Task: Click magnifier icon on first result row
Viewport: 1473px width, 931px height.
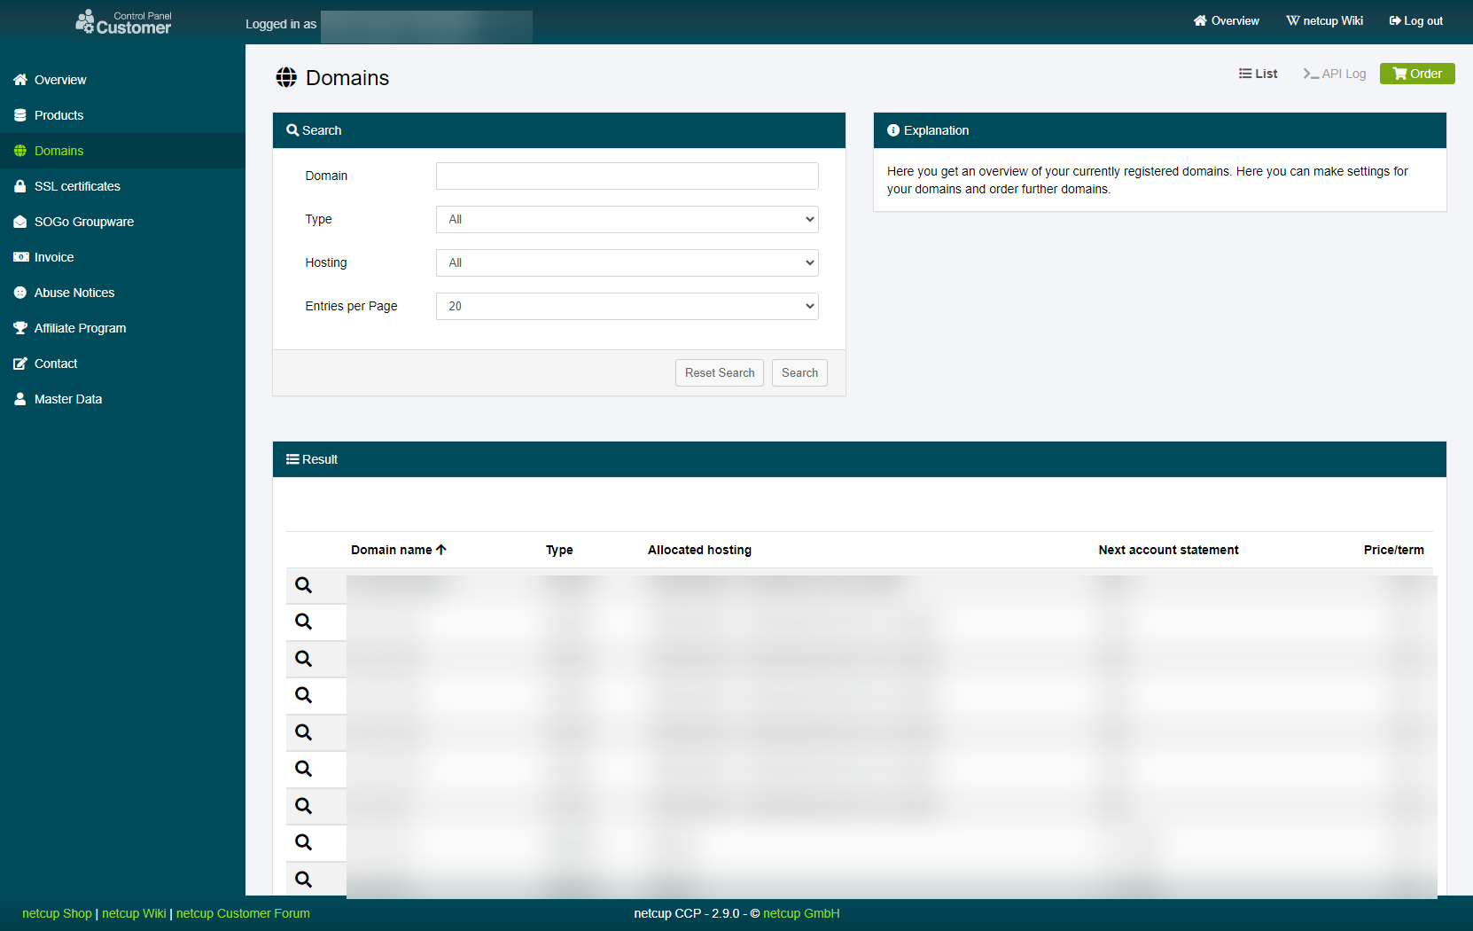Action: click(x=303, y=585)
